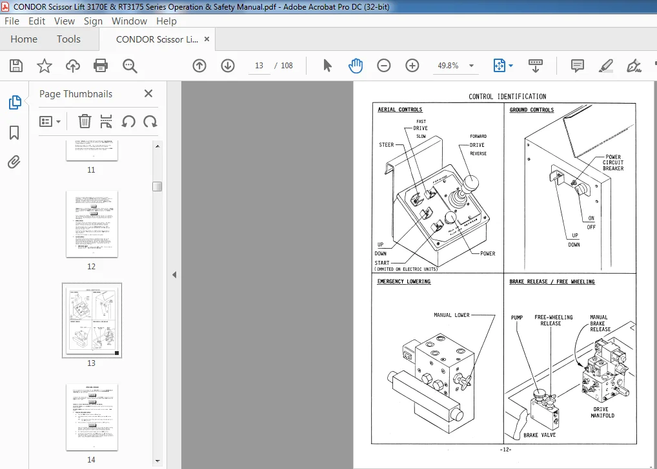Open the View menu
This screenshot has height=469, width=657.
tap(64, 21)
